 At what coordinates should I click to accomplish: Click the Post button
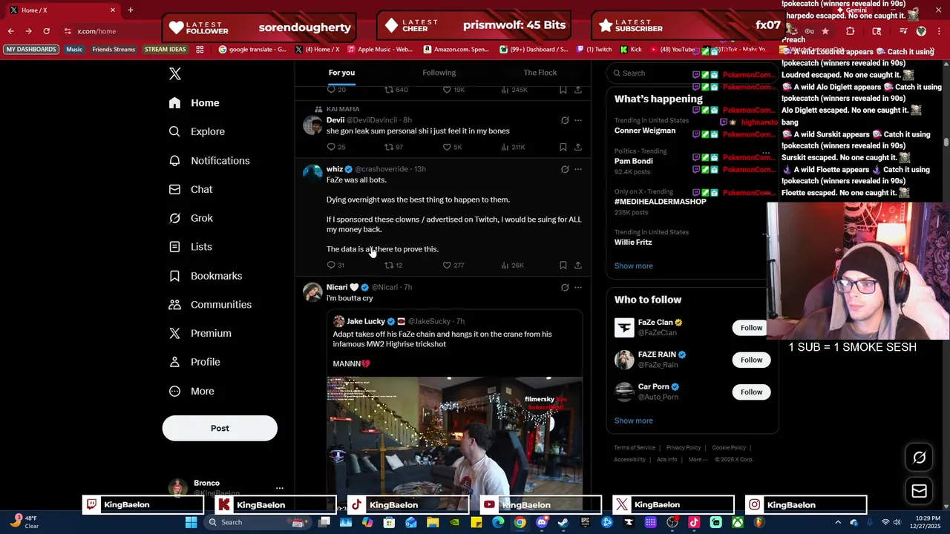(220, 428)
